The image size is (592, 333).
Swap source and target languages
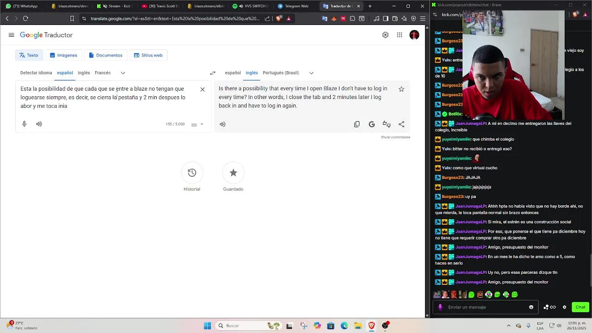[213, 73]
